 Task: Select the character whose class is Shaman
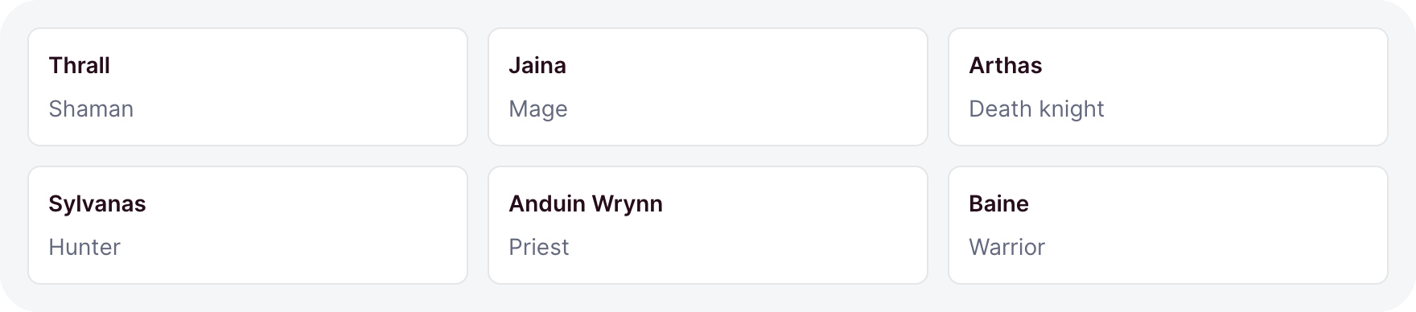tap(248, 87)
